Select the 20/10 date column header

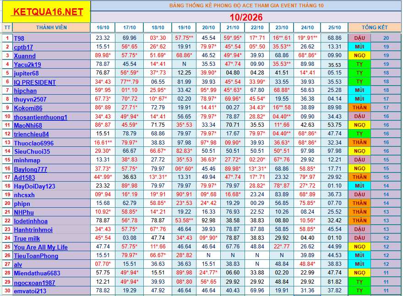coord(208,27)
